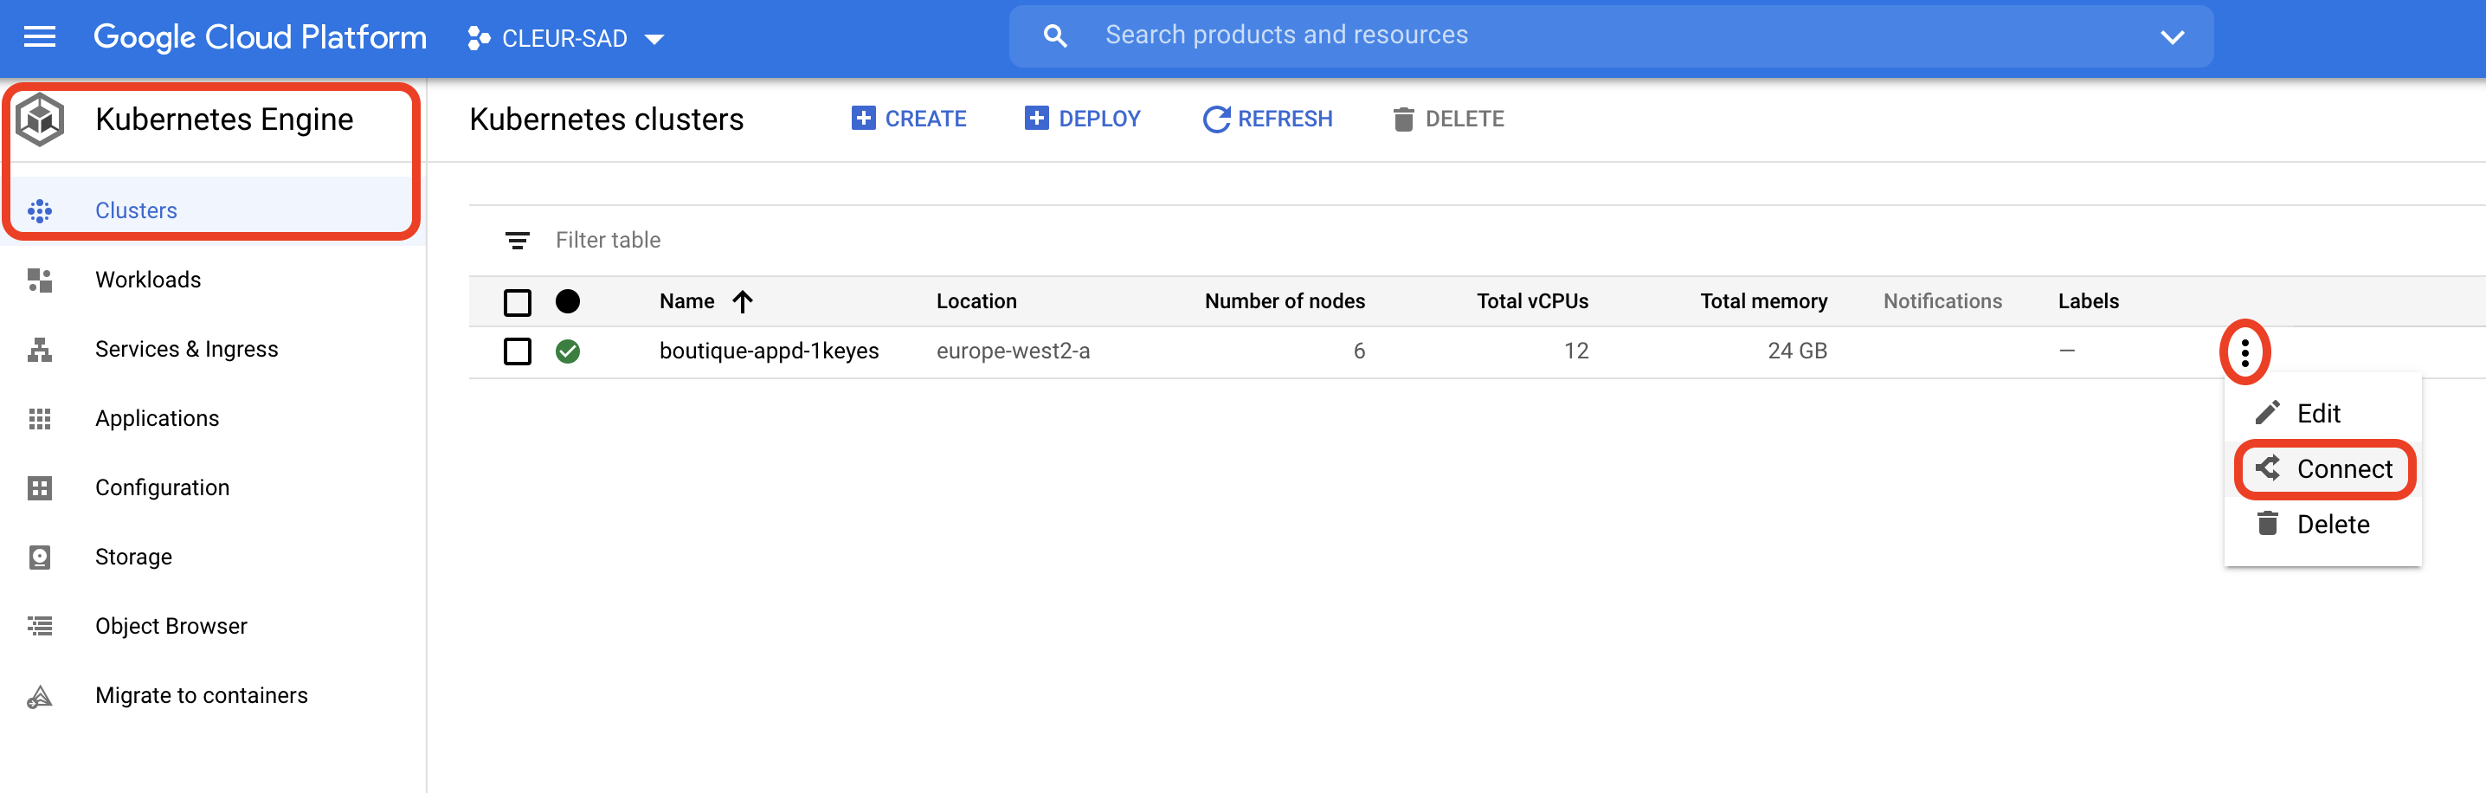
Task: Click the DELETE toolbar button
Action: tap(1447, 119)
